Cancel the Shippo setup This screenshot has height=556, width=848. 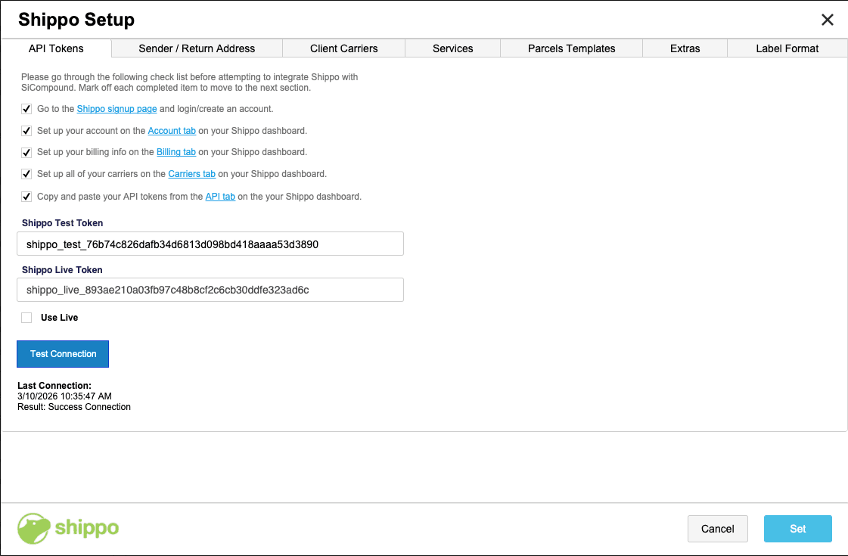pos(717,529)
